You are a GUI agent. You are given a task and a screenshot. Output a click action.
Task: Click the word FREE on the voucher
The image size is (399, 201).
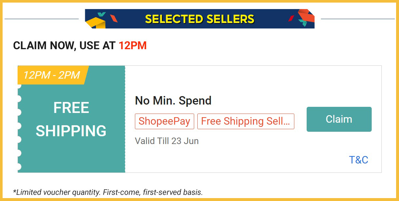(x=71, y=108)
